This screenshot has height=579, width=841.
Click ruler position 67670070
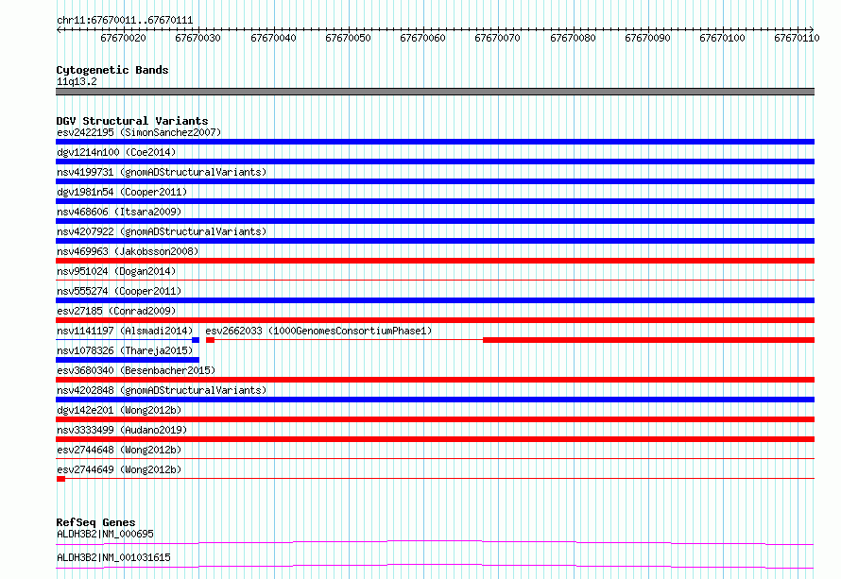[497, 38]
